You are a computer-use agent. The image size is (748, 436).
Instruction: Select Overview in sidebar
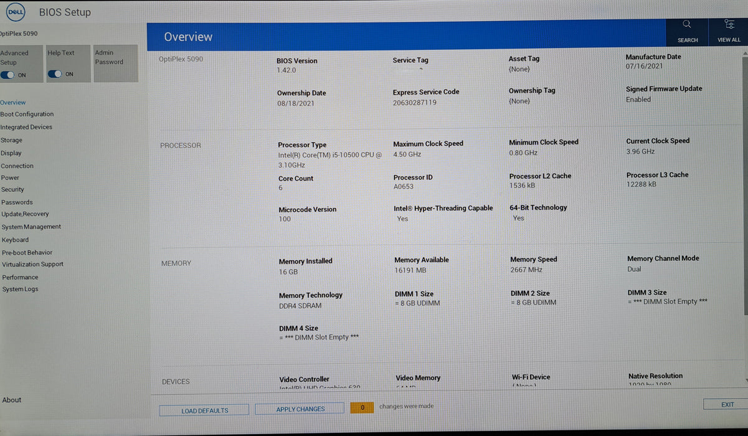point(13,103)
